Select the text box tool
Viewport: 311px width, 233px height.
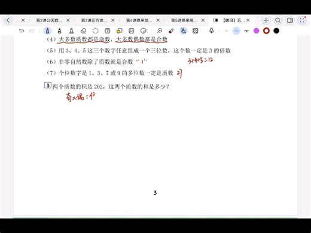[x=108, y=31]
